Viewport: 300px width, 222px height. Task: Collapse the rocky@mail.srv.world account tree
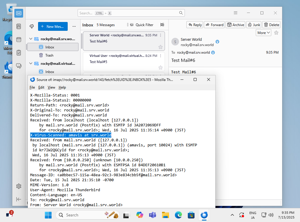30,39
